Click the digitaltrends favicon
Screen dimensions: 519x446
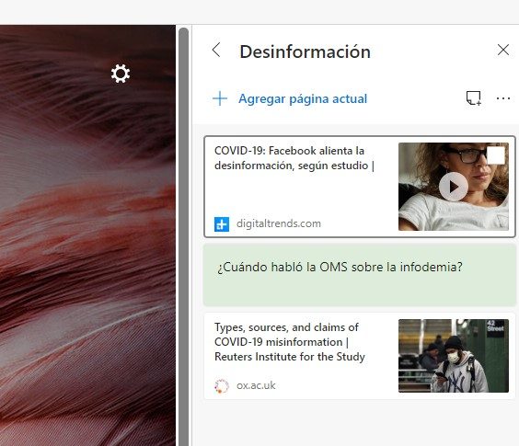[222, 224]
